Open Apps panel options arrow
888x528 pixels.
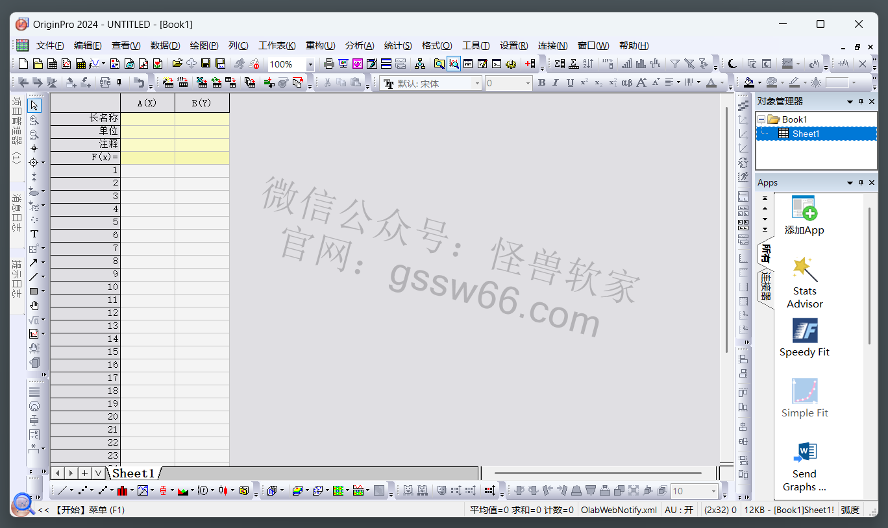pyautogui.click(x=850, y=183)
